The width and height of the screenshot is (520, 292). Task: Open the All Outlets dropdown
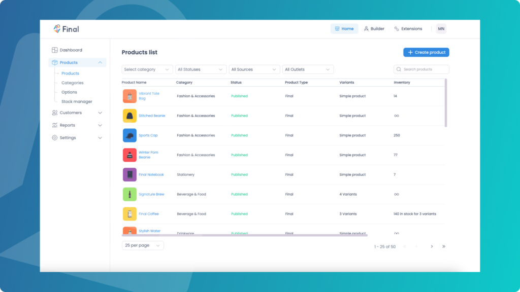pos(308,69)
